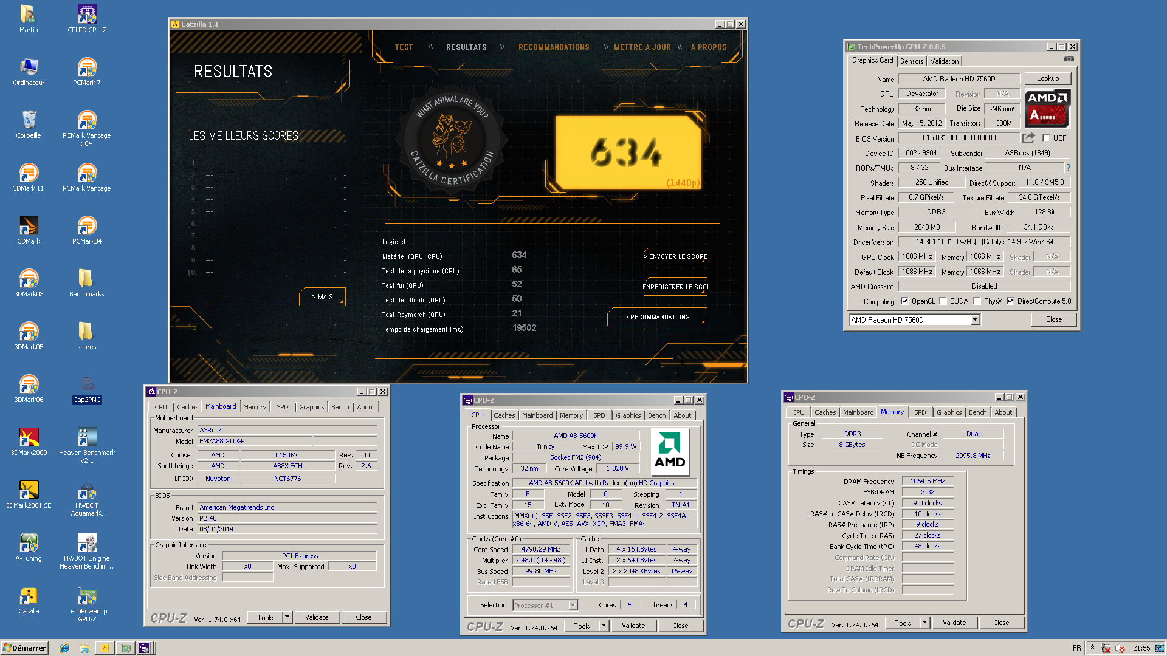Open the RECOMMANDATIONS tab in Catzilla
The width and height of the screenshot is (1167, 656).
point(554,47)
